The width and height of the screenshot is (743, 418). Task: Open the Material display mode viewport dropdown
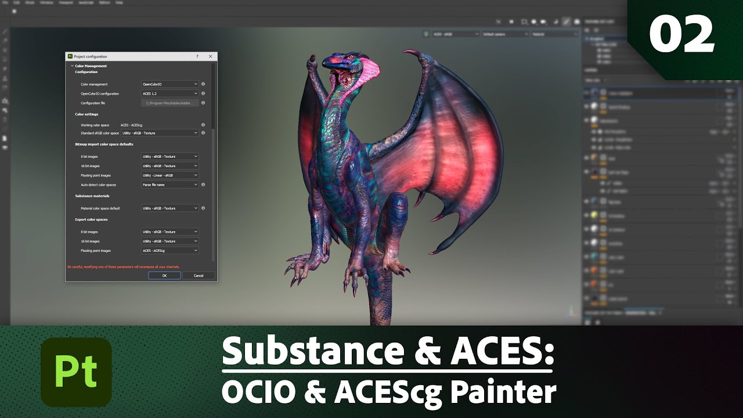(x=555, y=34)
